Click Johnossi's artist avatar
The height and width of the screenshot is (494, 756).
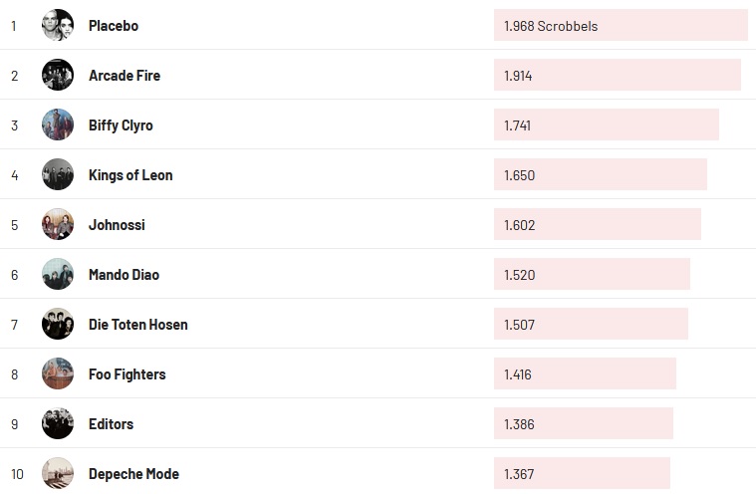coord(58,224)
